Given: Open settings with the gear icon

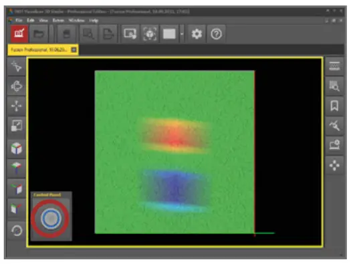Looking at the screenshot, I should 197,34.
